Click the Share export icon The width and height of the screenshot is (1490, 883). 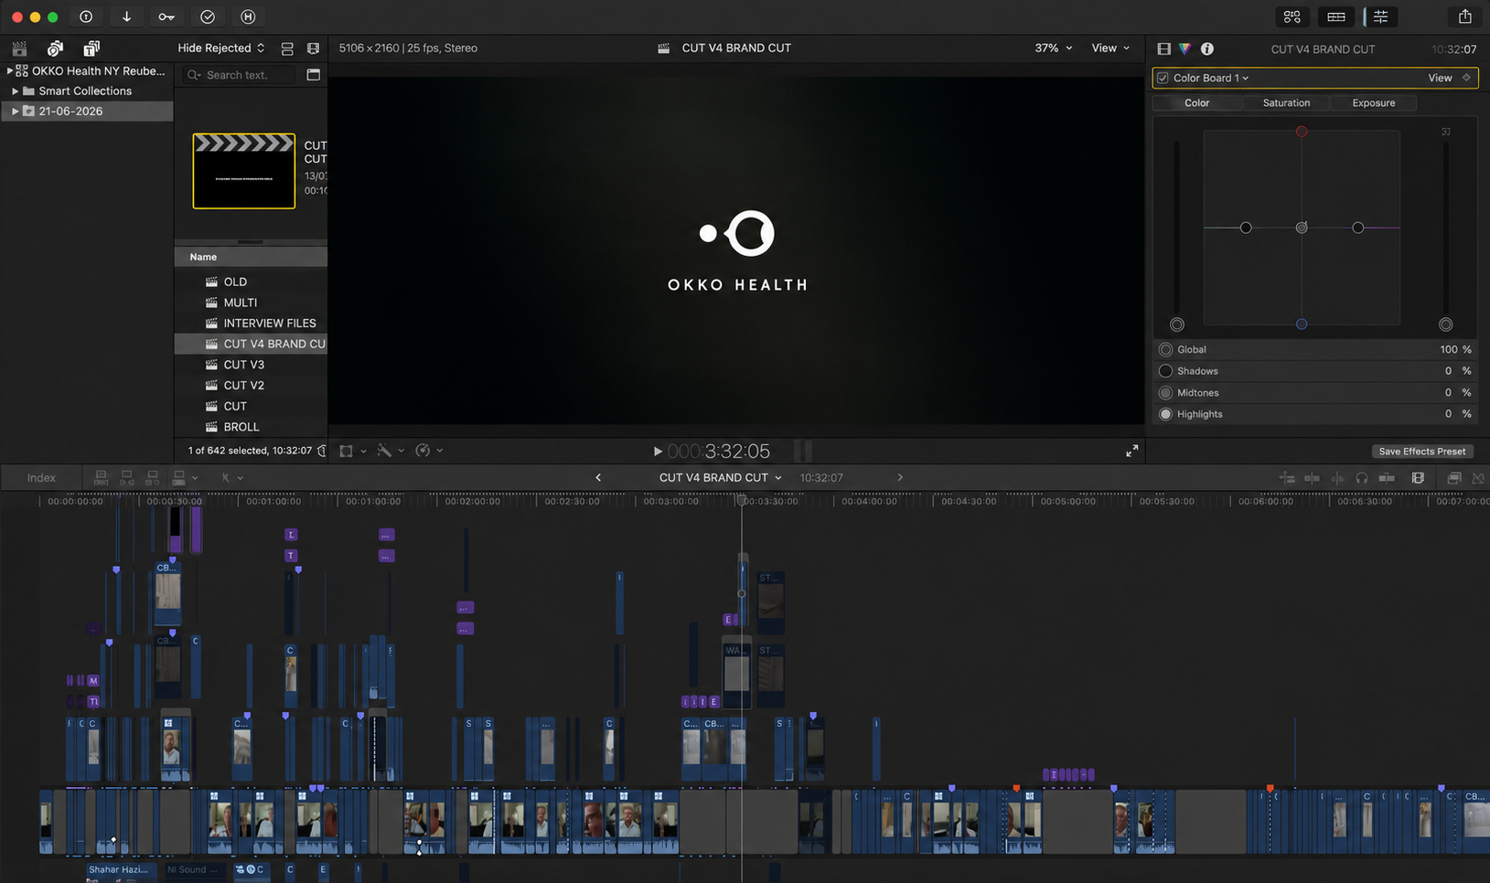tap(1464, 16)
